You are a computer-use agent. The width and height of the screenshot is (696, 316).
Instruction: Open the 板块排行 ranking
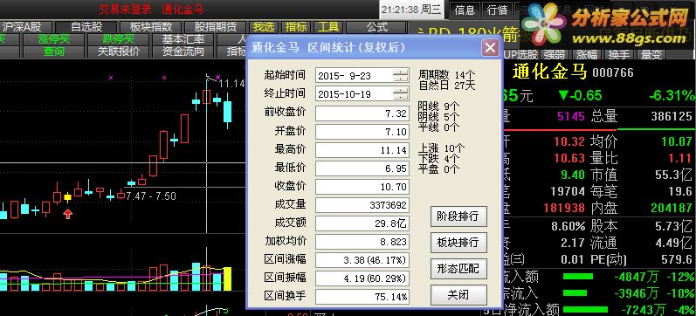(x=458, y=243)
